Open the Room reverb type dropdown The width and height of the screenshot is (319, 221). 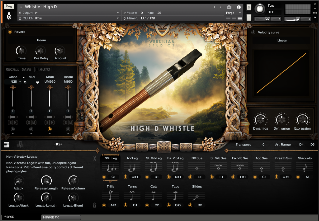pyautogui.click(x=41, y=40)
